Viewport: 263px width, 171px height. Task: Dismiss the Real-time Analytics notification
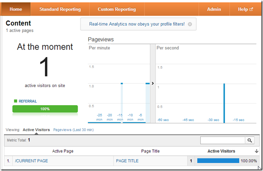point(190,24)
